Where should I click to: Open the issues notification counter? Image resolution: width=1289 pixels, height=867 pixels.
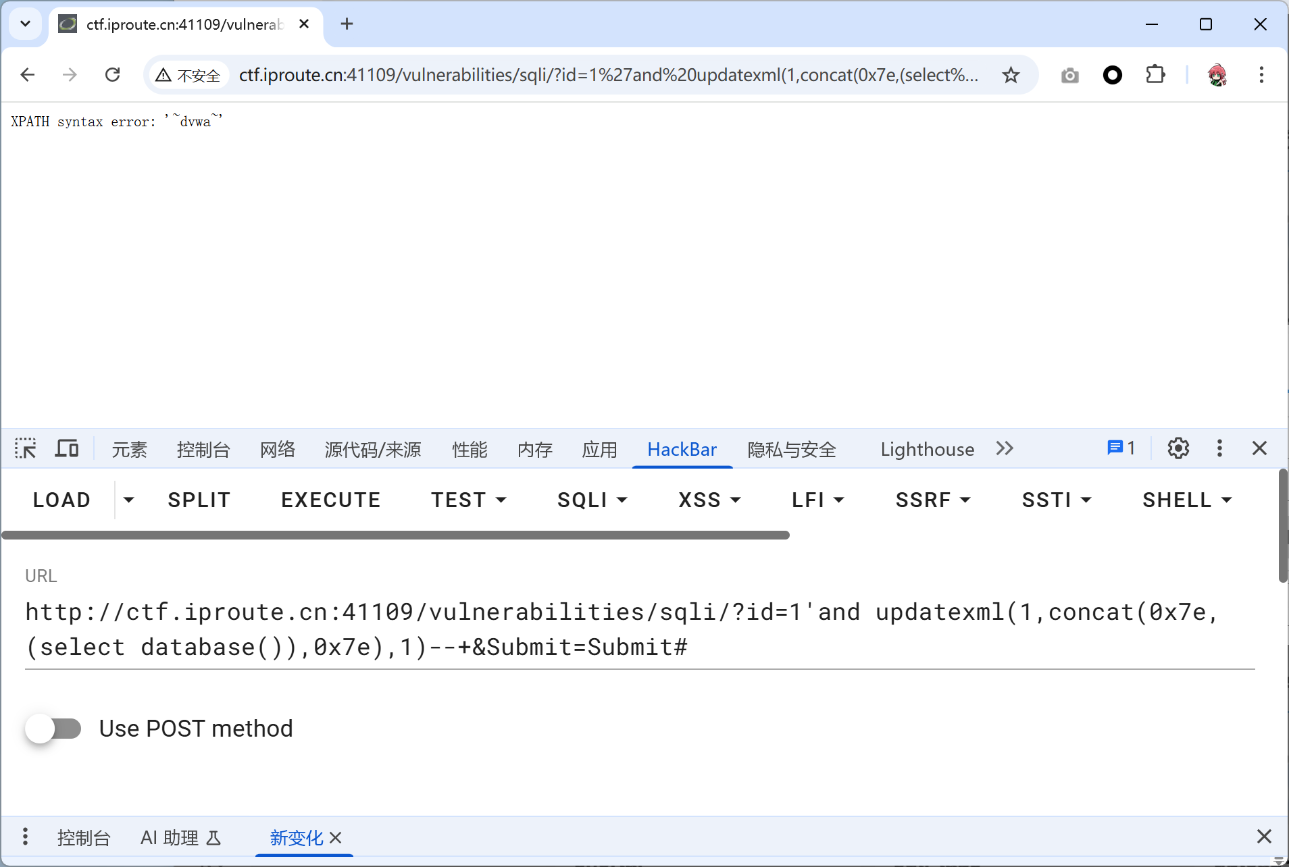tap(1120, 448)
